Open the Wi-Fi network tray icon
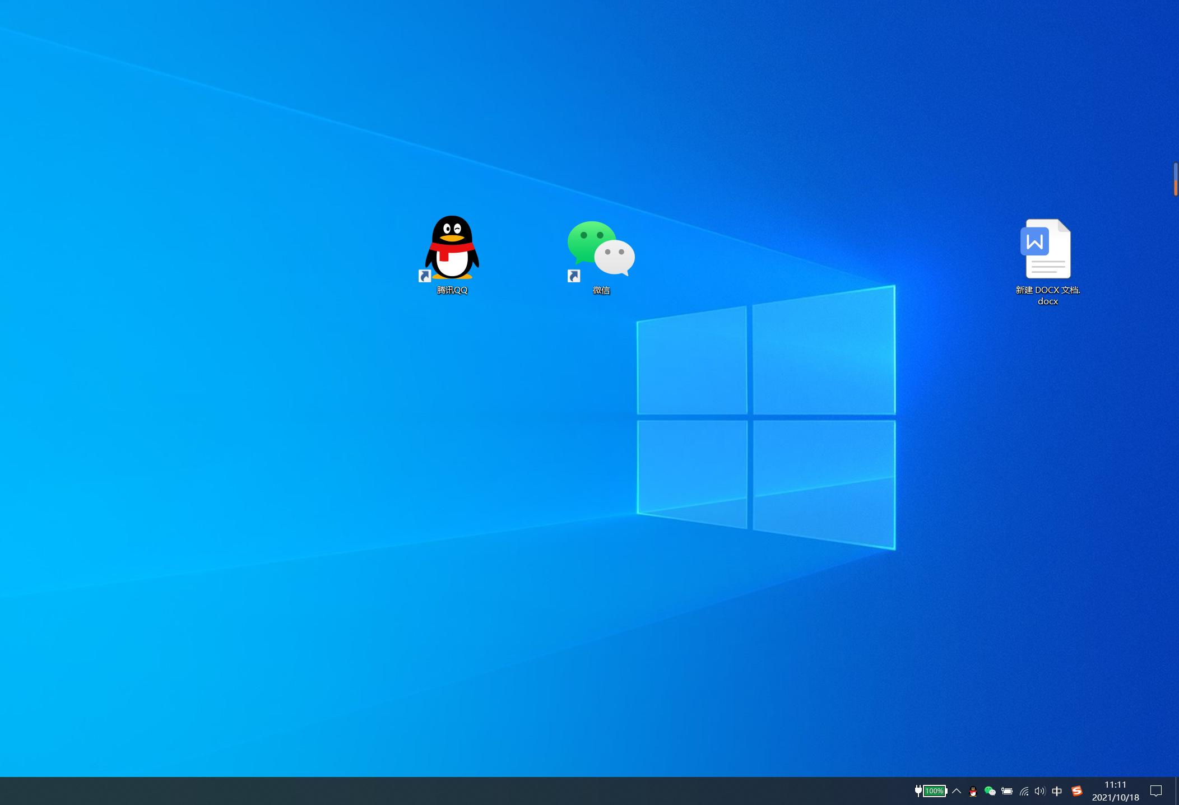 [1024, 791]
